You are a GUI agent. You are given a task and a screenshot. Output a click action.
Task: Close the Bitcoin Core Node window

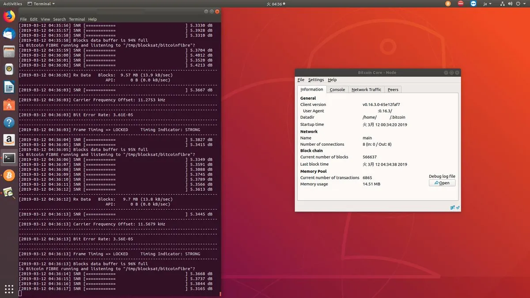coord(457,72)
